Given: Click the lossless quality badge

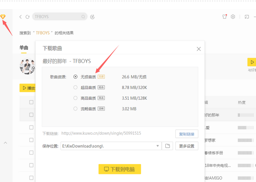Looking at the screenshot, I should coord(101,77).
